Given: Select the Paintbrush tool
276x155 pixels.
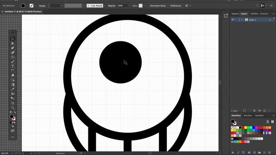Looking at the screenshot, I should pyautogui.click(x=13, y=62).
